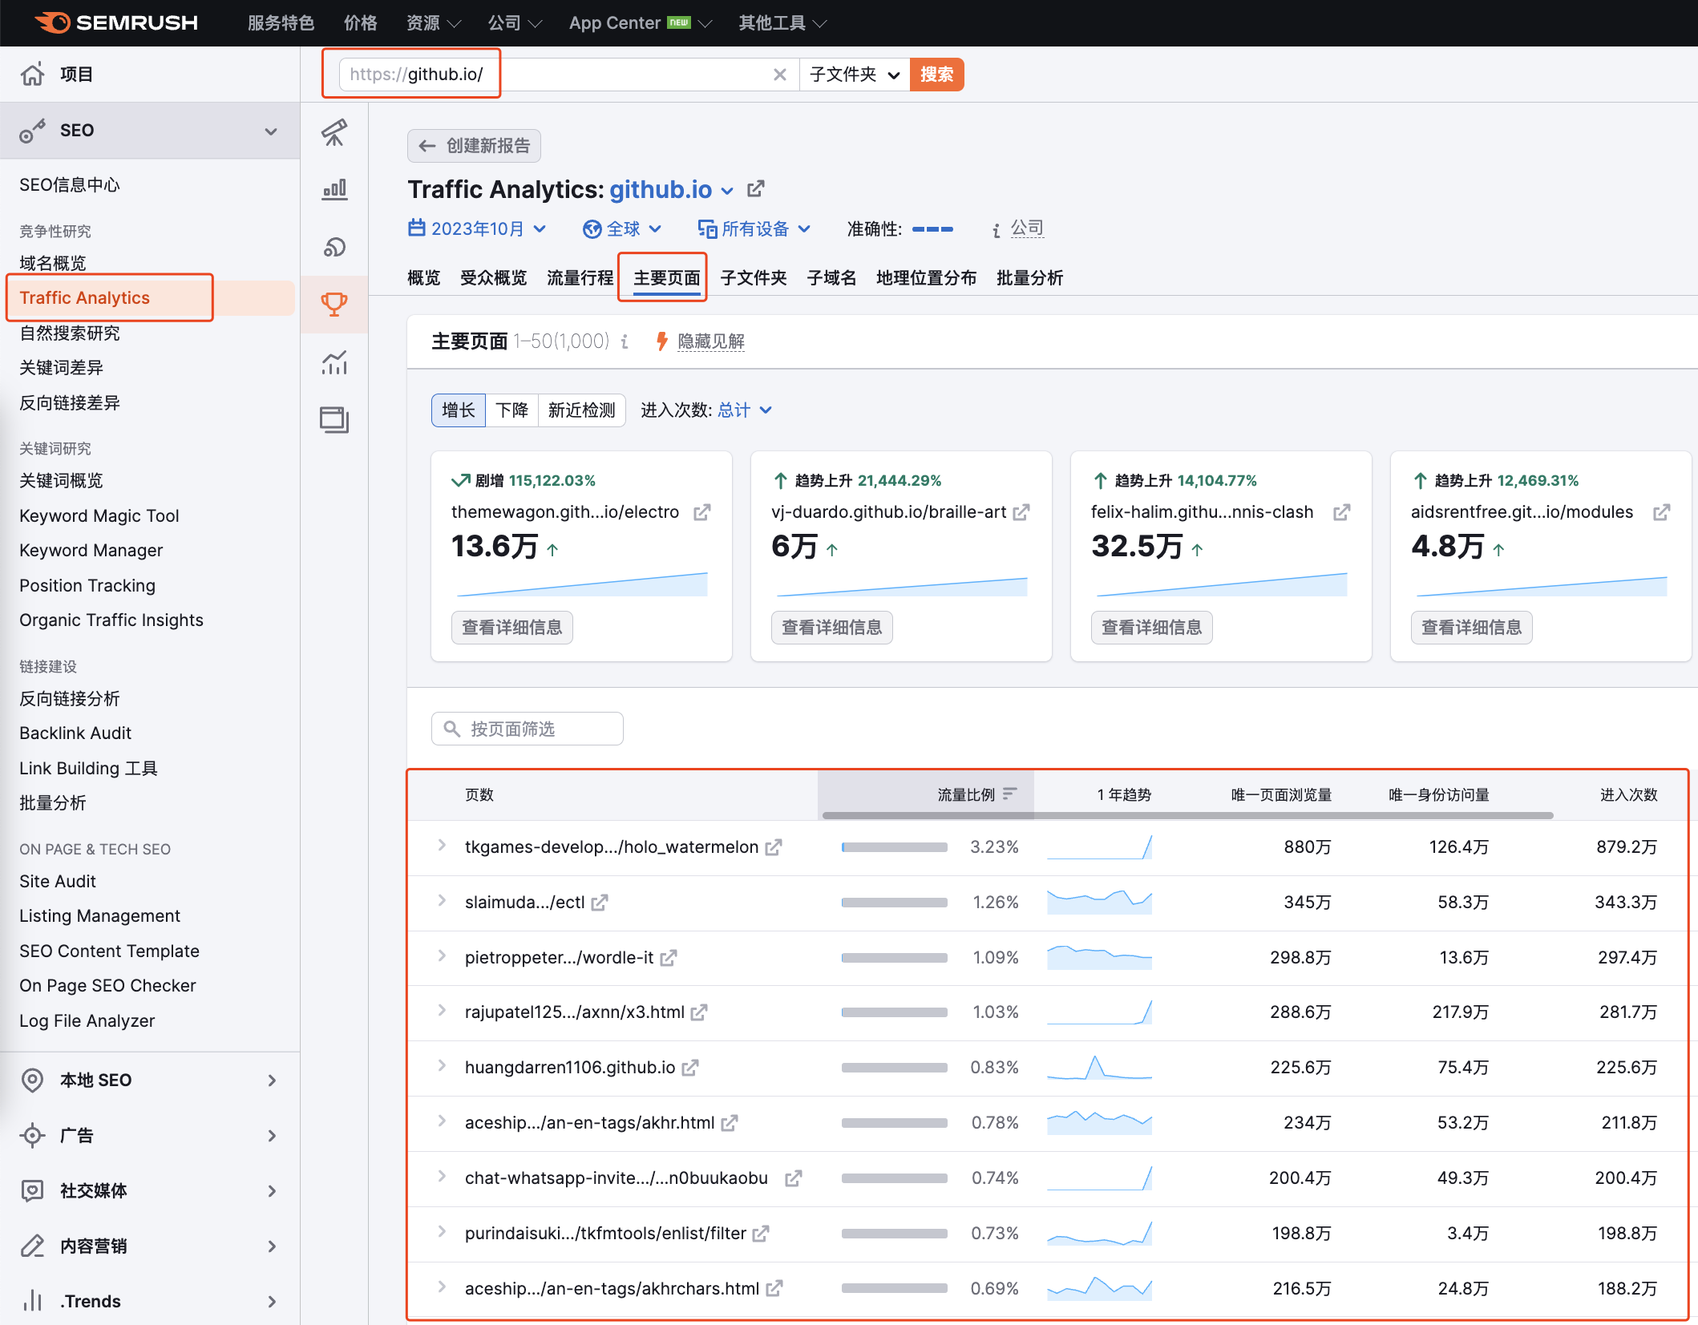Open the broadcast radar sidebar icon
Viewport: 1698px width, 1325px height.
pyautogui.click(x=334, y=247)
